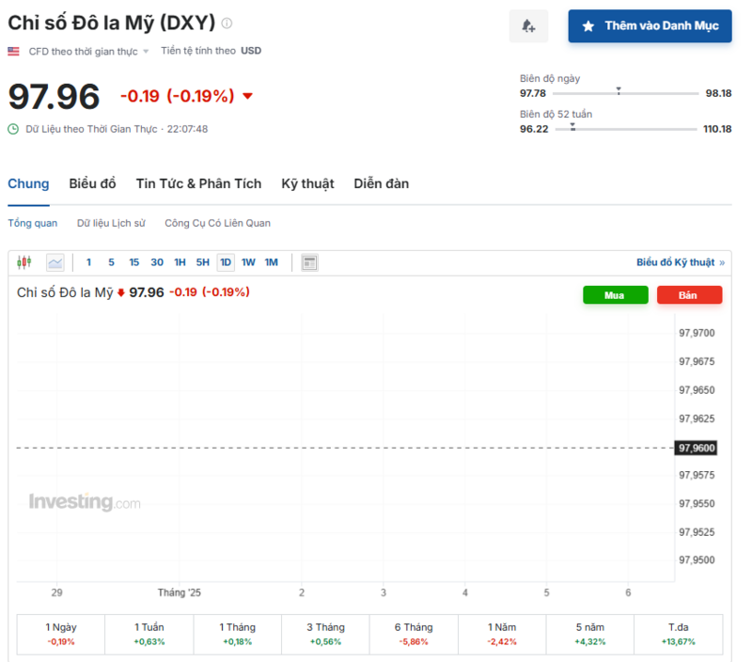Click the info icon next to DXY title

click(x=227, y=23)
